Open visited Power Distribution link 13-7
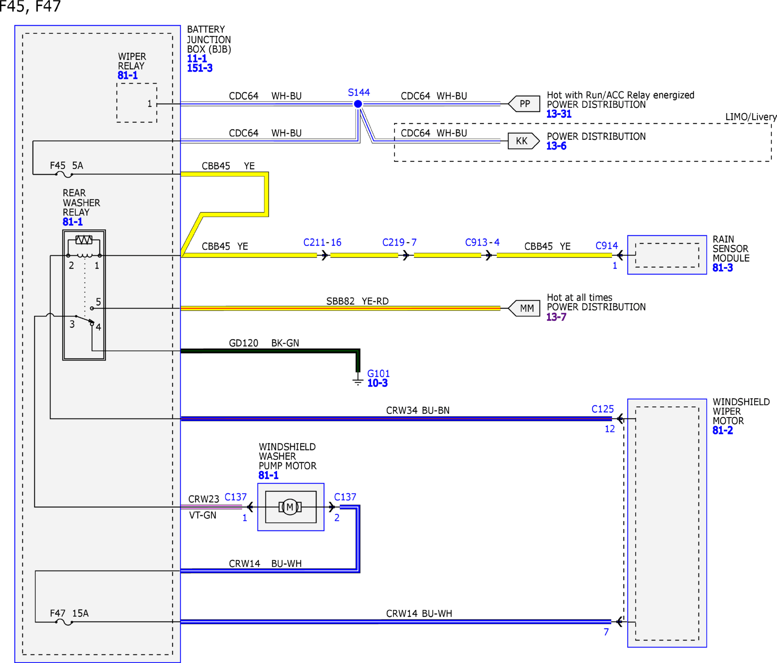Viewport: 777px width, 663px height. (556, 317)
